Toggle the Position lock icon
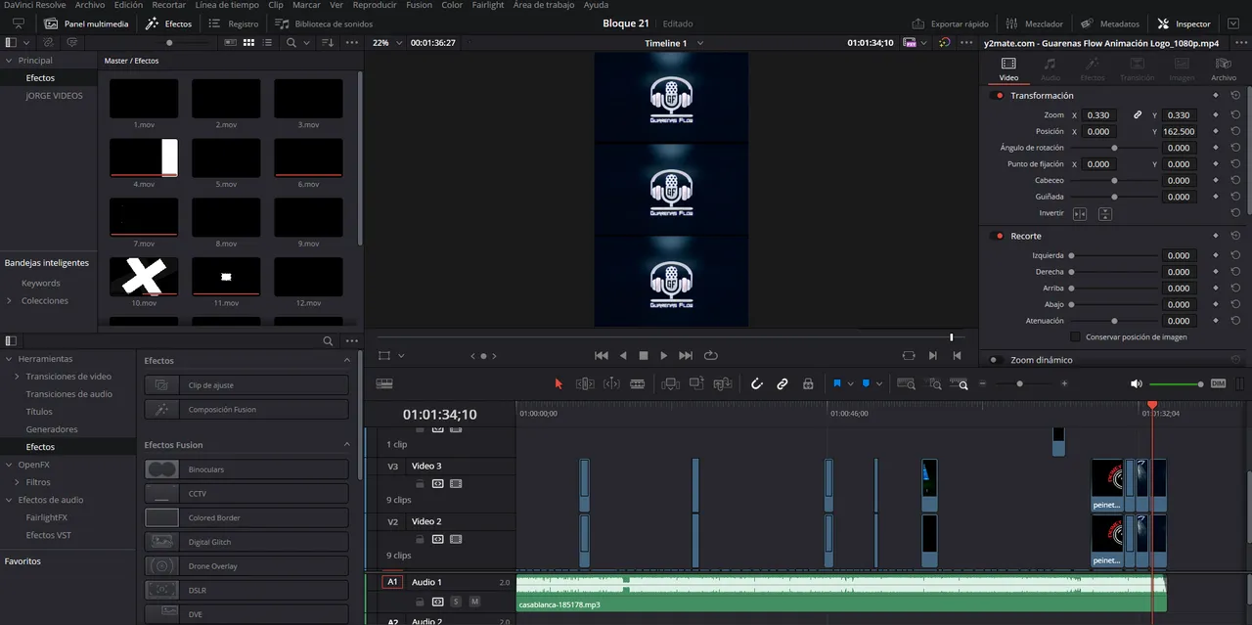Screen dimensions: 1252x625 coord(808,384)
